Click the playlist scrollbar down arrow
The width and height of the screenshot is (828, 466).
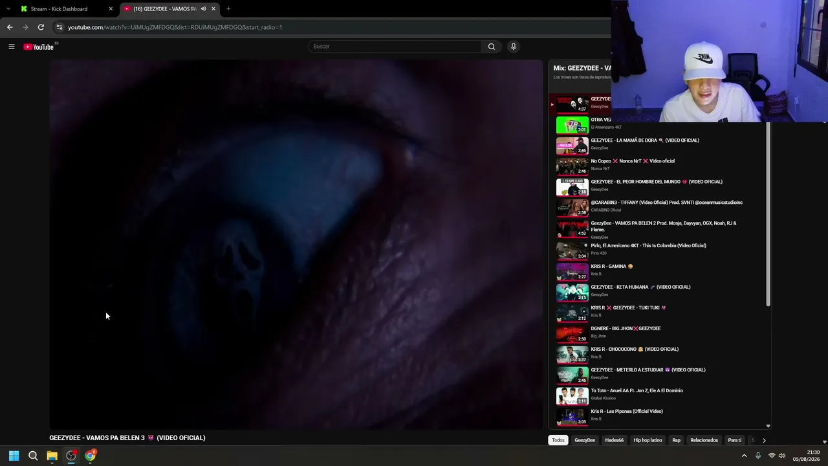coord(768,426)
